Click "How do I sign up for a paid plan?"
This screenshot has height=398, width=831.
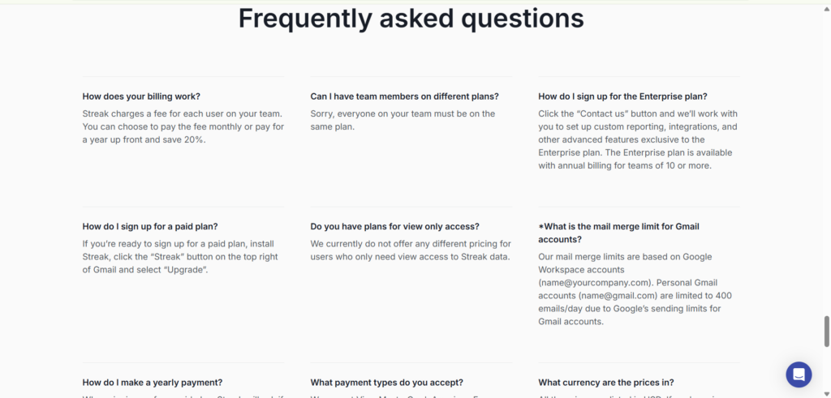150,226
